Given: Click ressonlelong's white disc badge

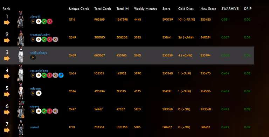Looking at the screenshot, I should [x=39, y=75].
